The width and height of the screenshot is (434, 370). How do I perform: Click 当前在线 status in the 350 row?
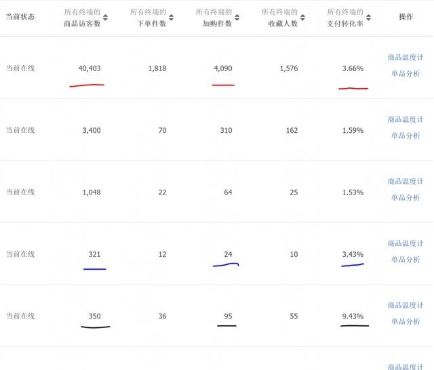pyautogui.click(x=20, y=316)
